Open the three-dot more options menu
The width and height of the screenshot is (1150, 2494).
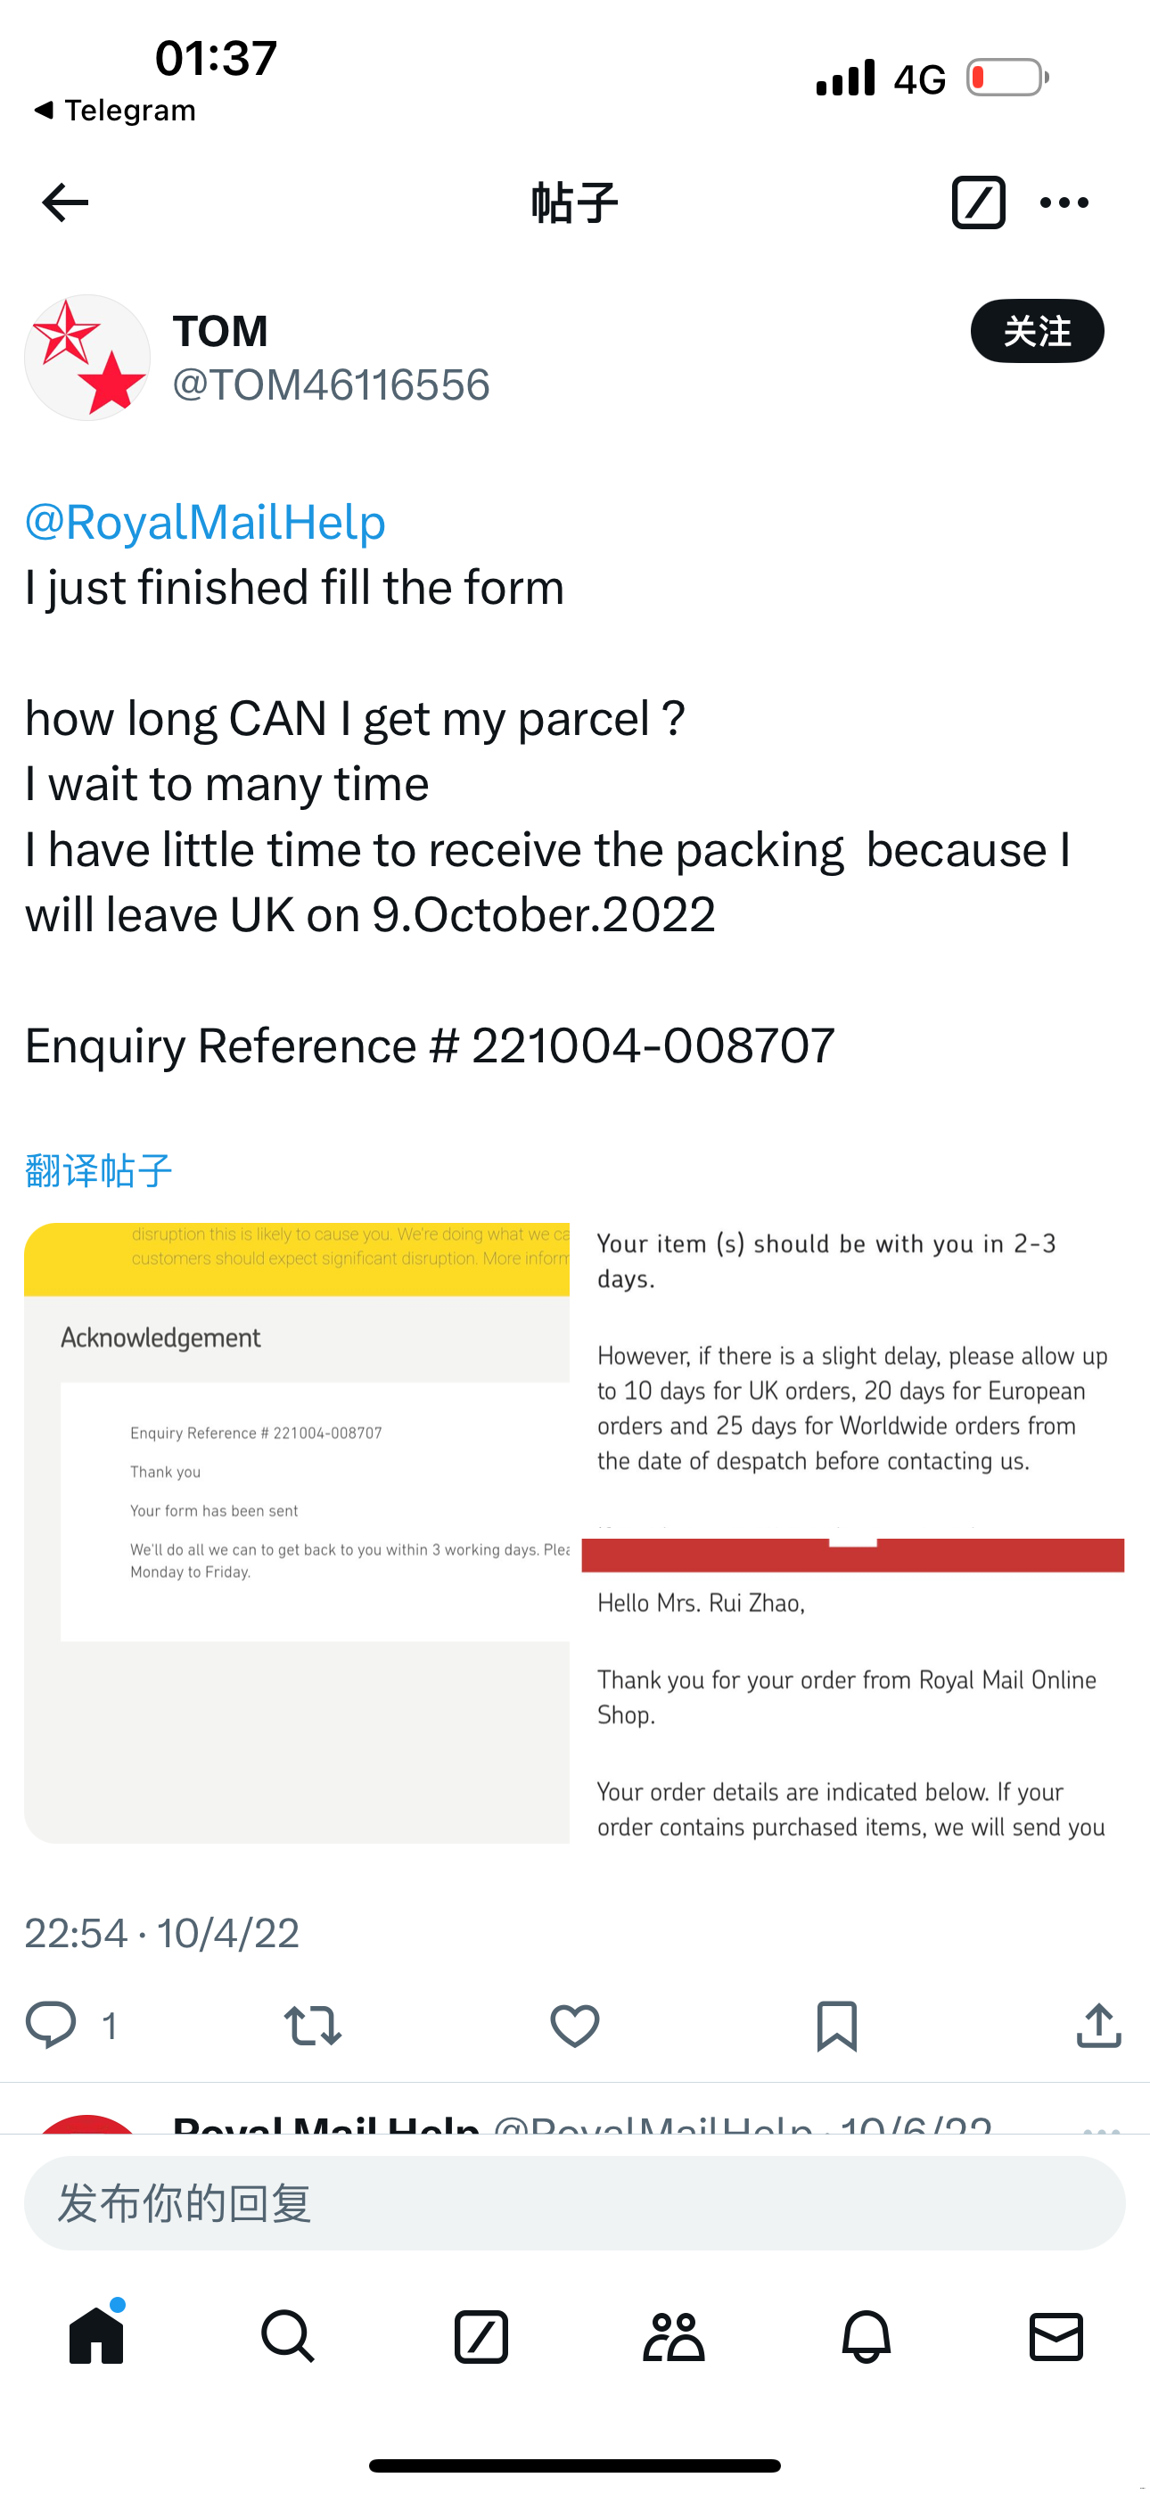click(x=1064, y=202)
